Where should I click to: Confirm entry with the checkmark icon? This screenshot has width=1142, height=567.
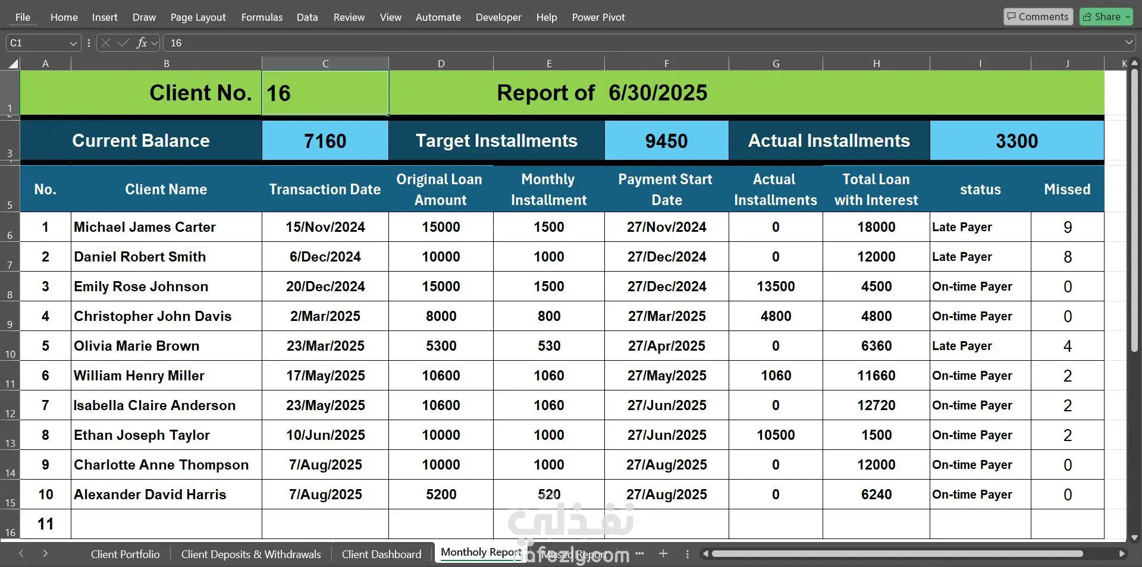pos(124,43)
